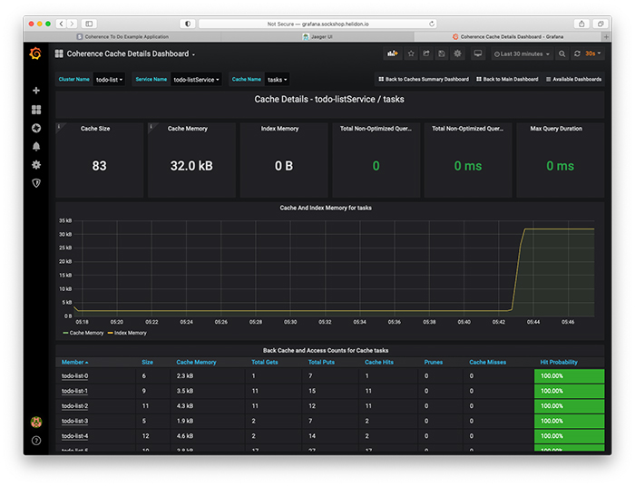Open Back Cache and Access Counts panel menu
This screenshot has width=635, height=486.
[x=326, y=350]
